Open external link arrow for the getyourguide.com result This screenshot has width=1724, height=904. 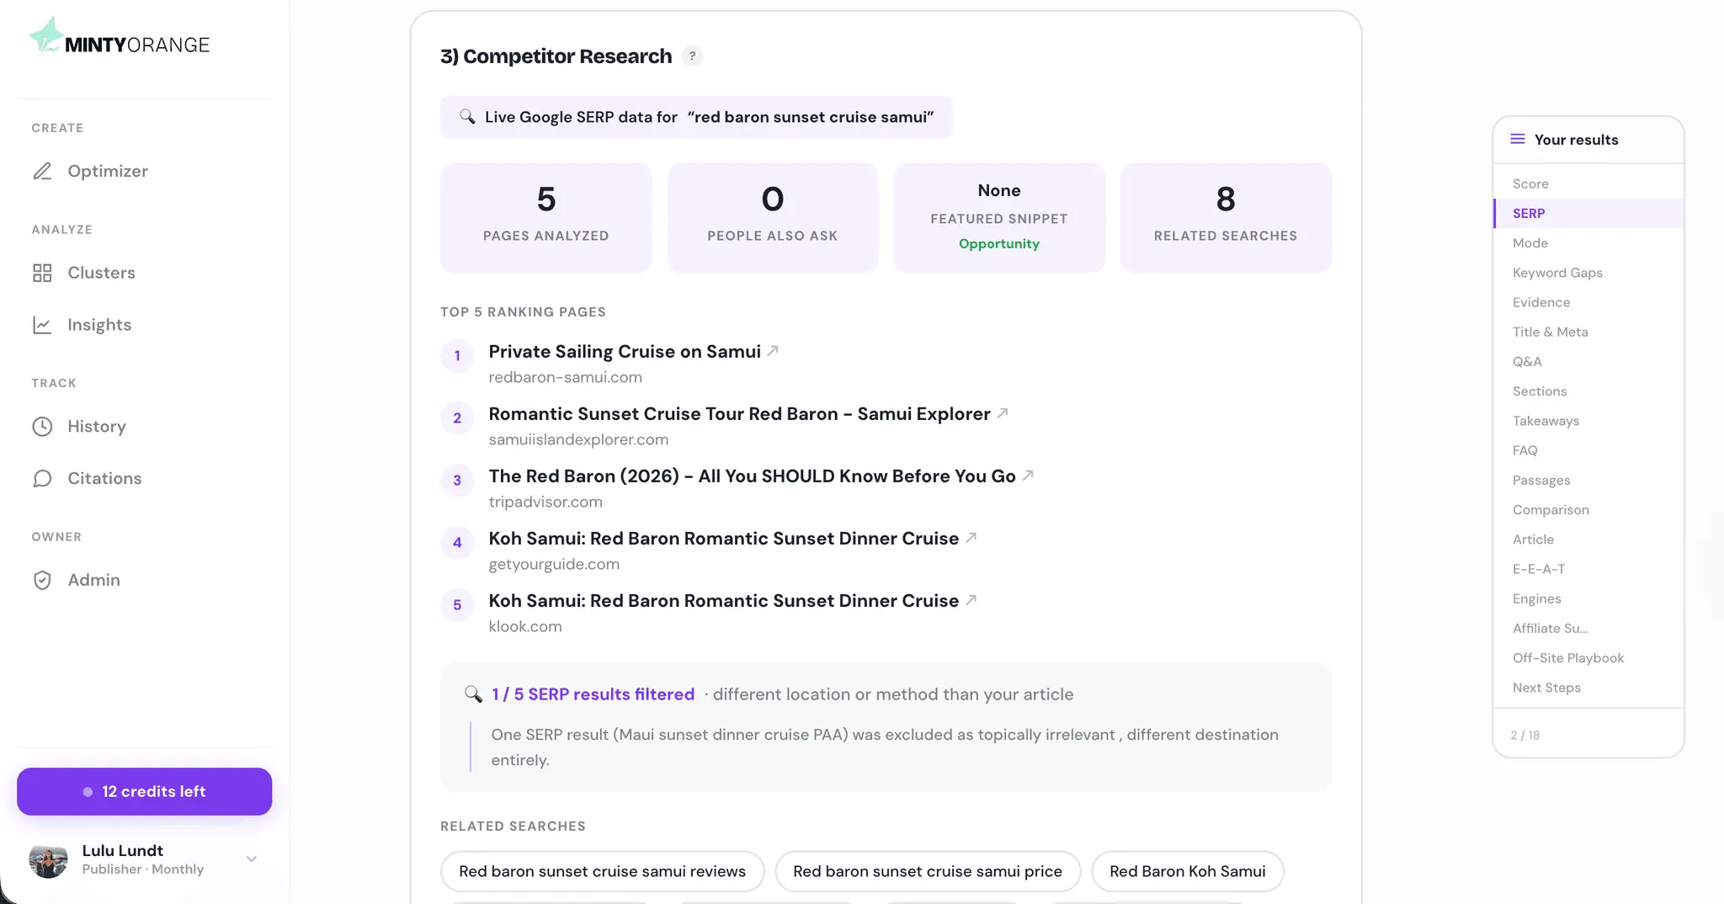[971, 538]
